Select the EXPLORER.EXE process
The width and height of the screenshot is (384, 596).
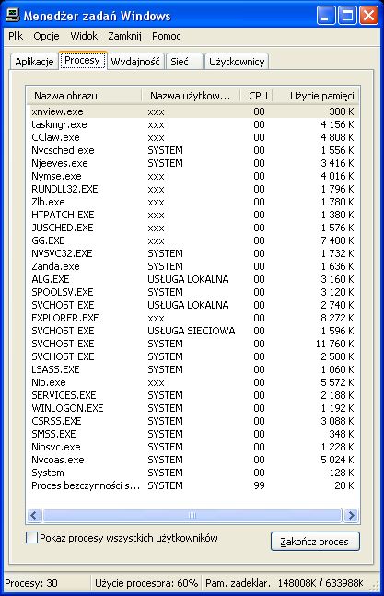click(x=192, y=318)
